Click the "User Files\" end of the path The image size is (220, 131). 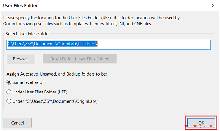pyautogui.click(x=87, y=44)
